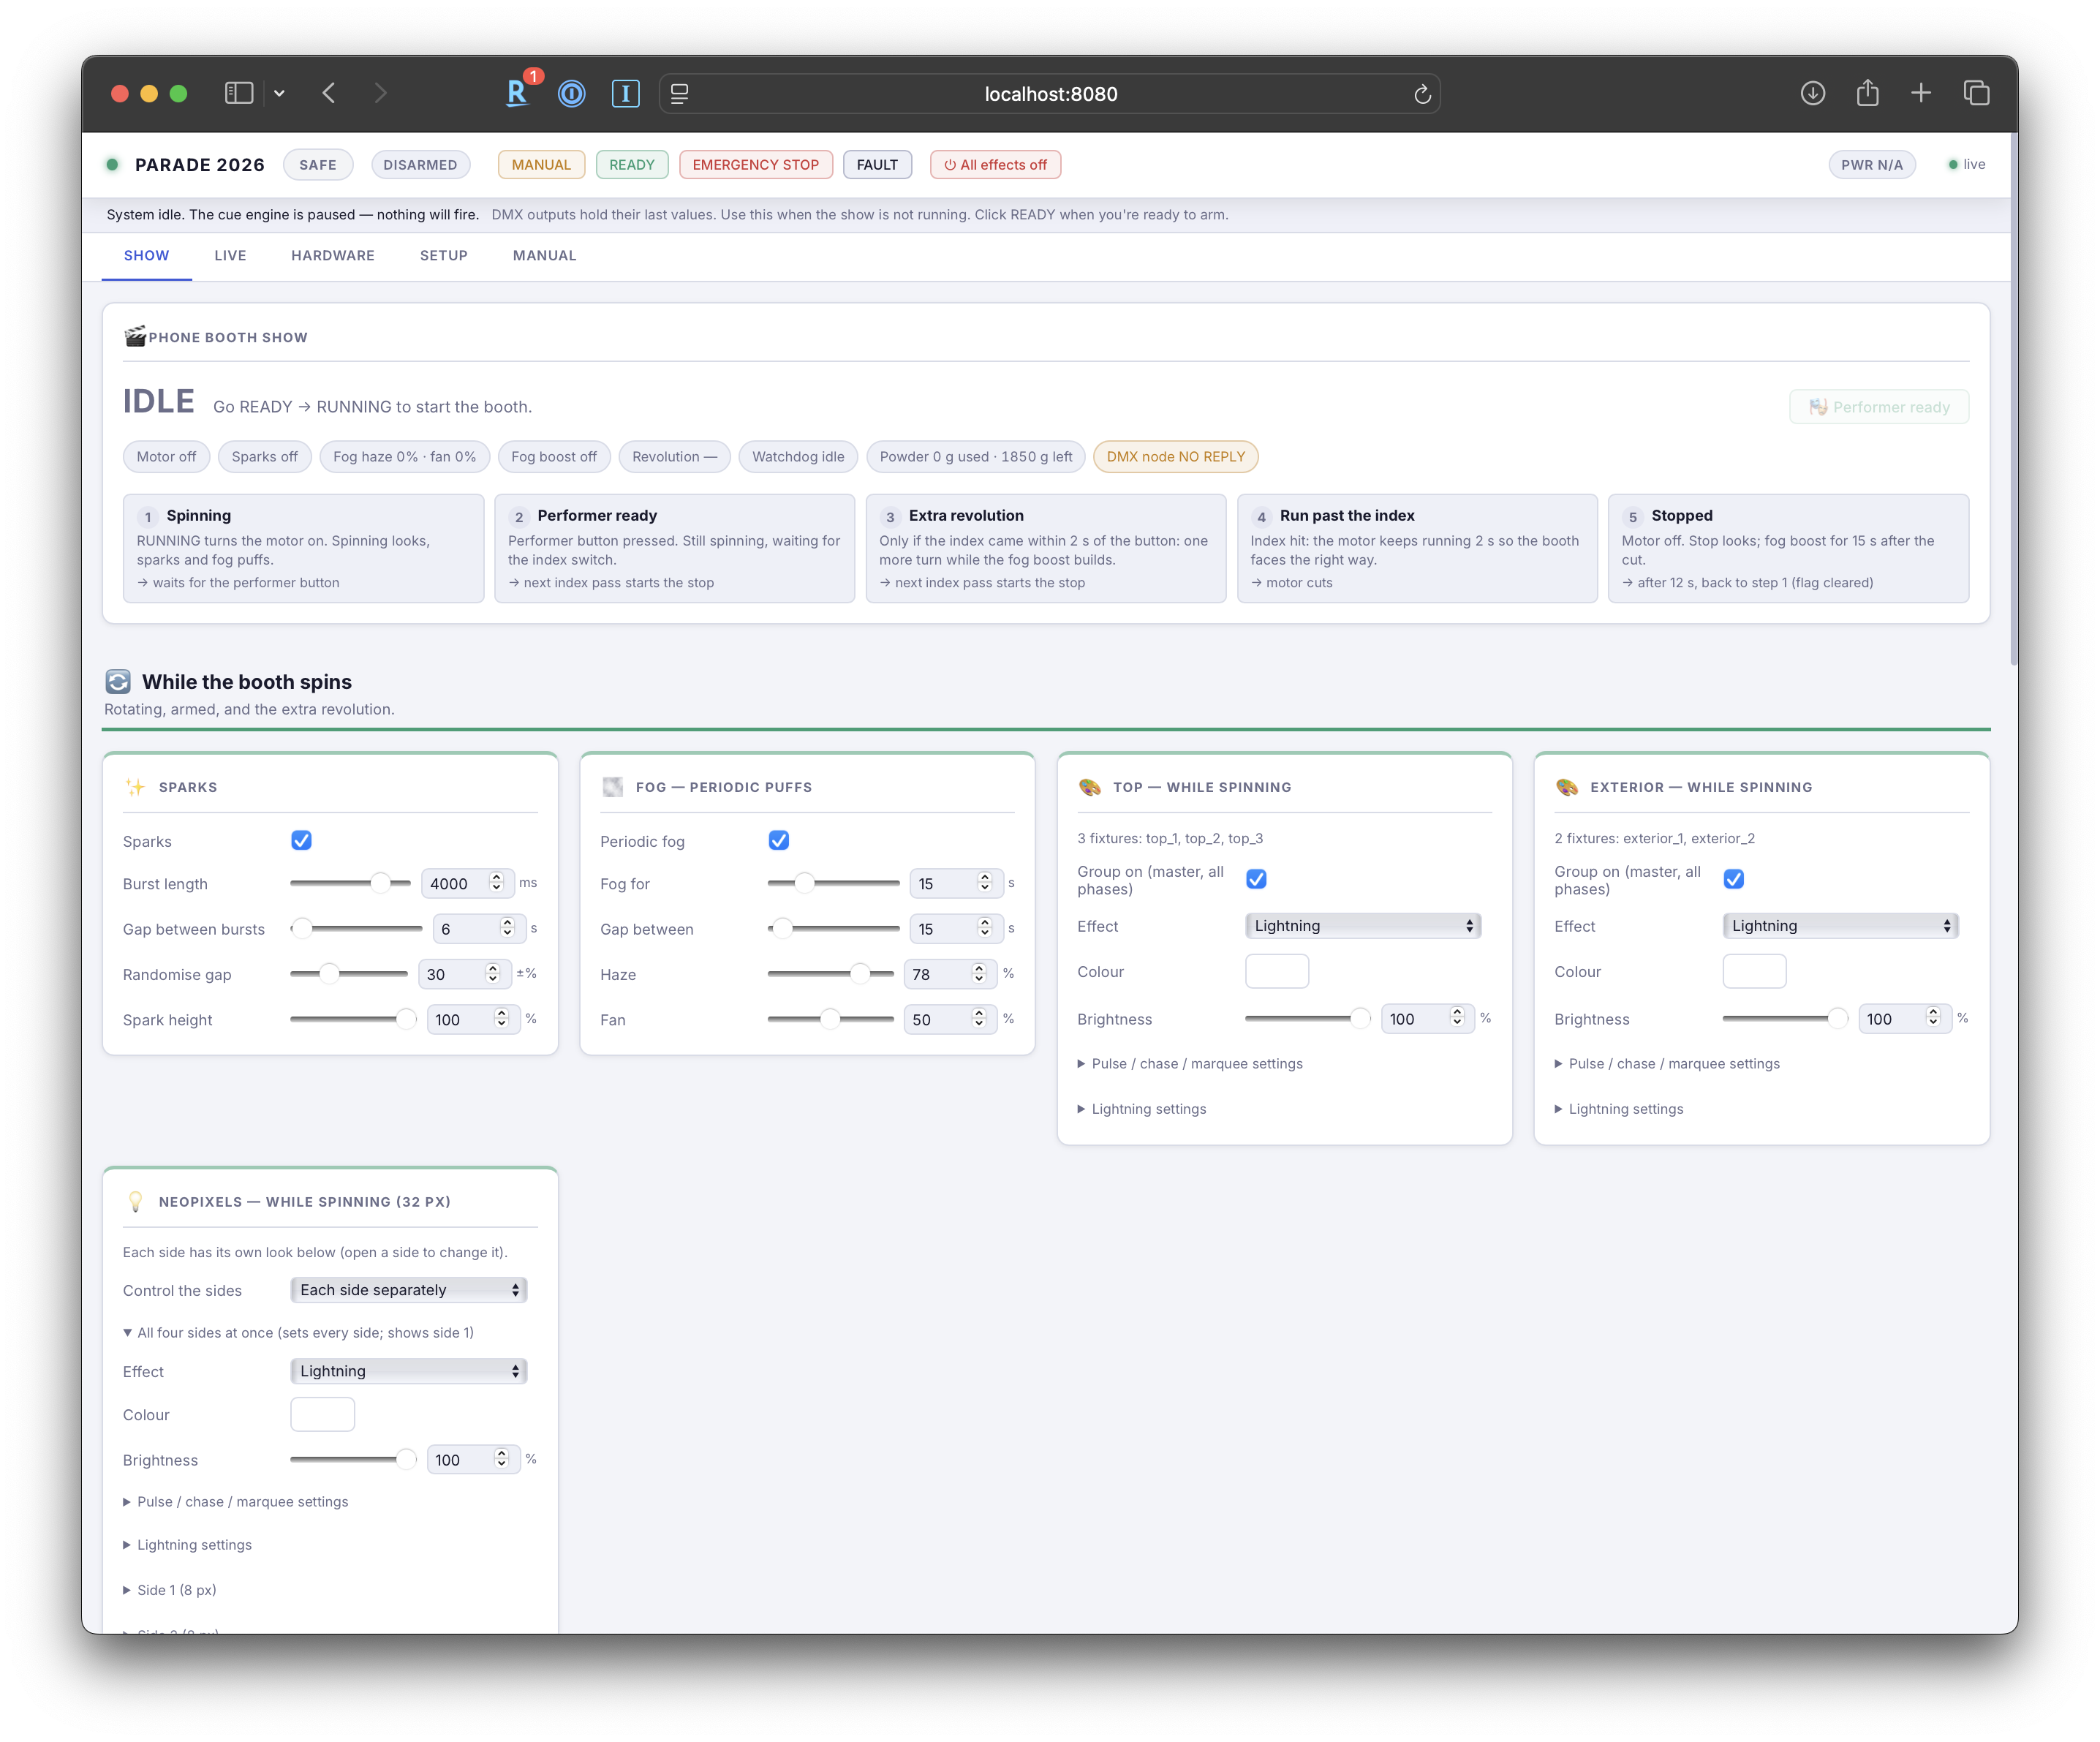Click the palette icon in Top — While Spinning

click(1090, 787)
